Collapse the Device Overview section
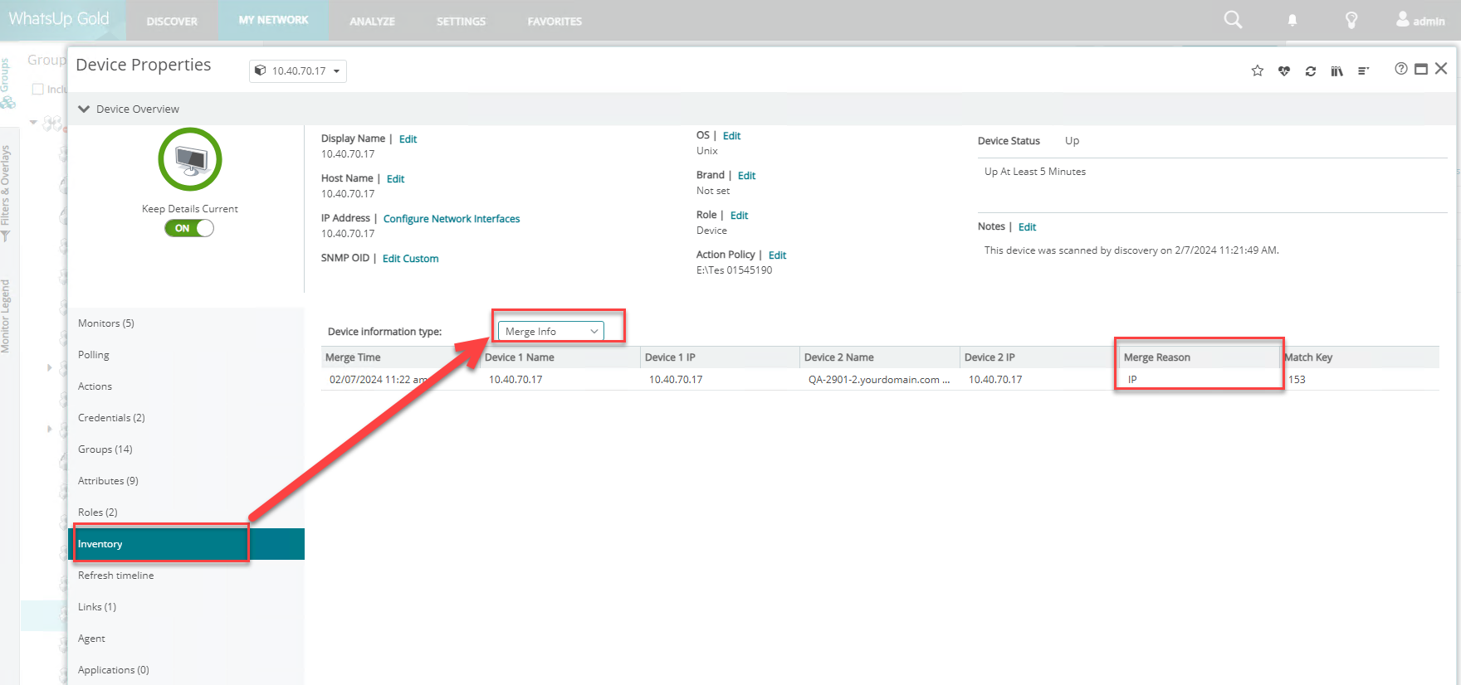The height and width of the screenshot is (685, 1461). (84, 109)
